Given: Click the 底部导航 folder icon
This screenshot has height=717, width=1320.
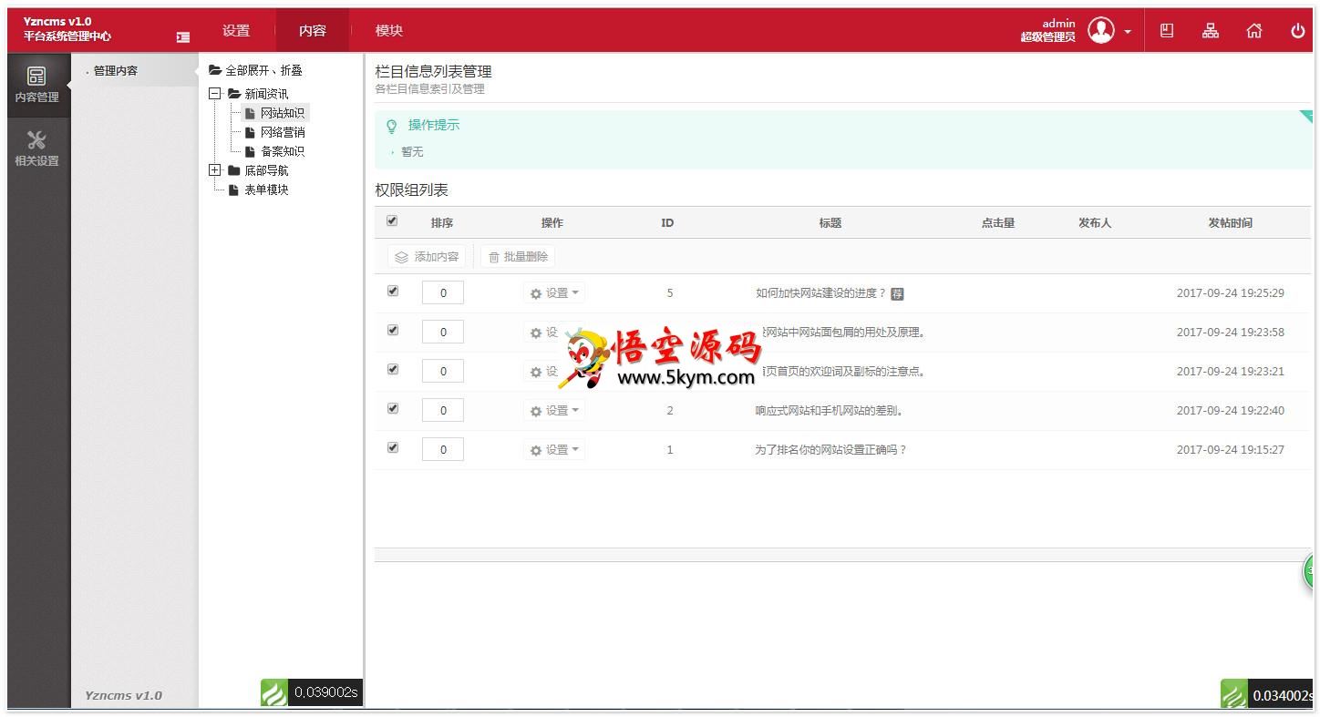Looking at the screenshot, I should 234,170.
